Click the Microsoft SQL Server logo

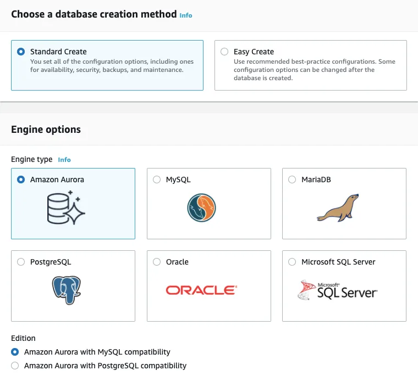coord(338,290)
